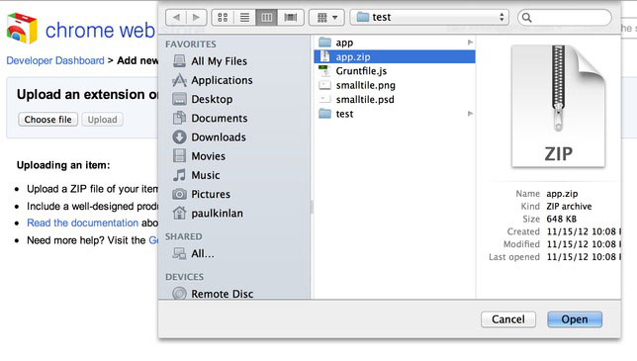637x361 pixels.
Task: Go back using the left arrow button
Action: (x=176, y=18)
